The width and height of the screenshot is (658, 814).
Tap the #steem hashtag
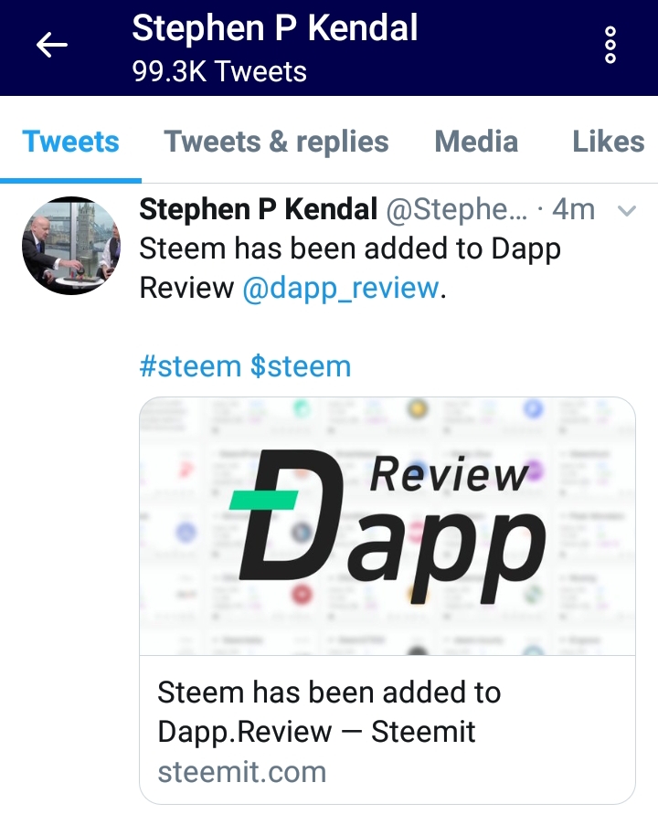point(190,366)
